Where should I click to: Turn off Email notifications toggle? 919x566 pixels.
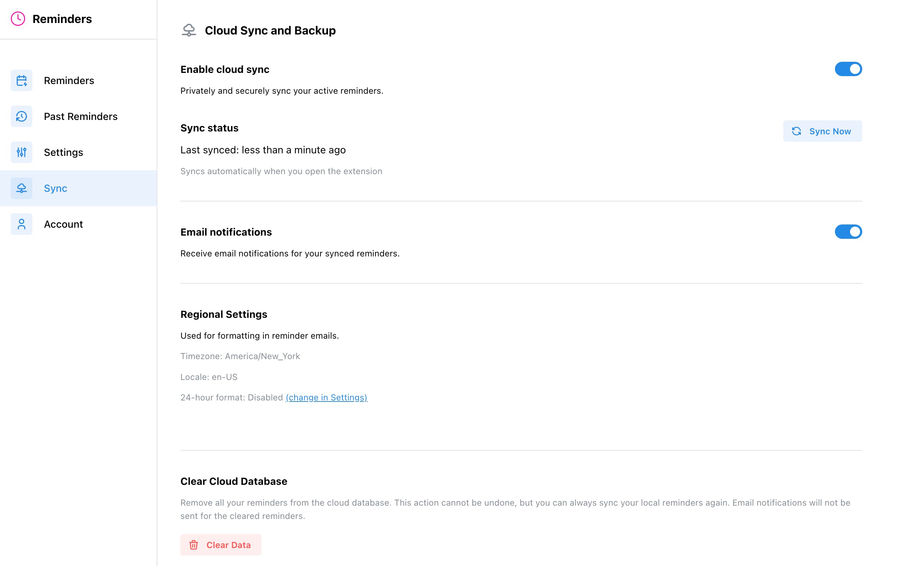[x=848, y=232]
